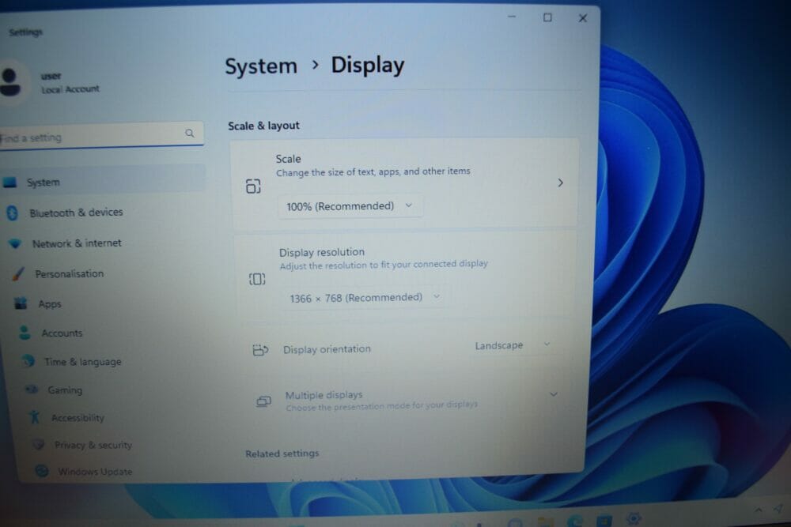Close the Settings window
Viewport: 791px width, 527px height.
(583, 18)
